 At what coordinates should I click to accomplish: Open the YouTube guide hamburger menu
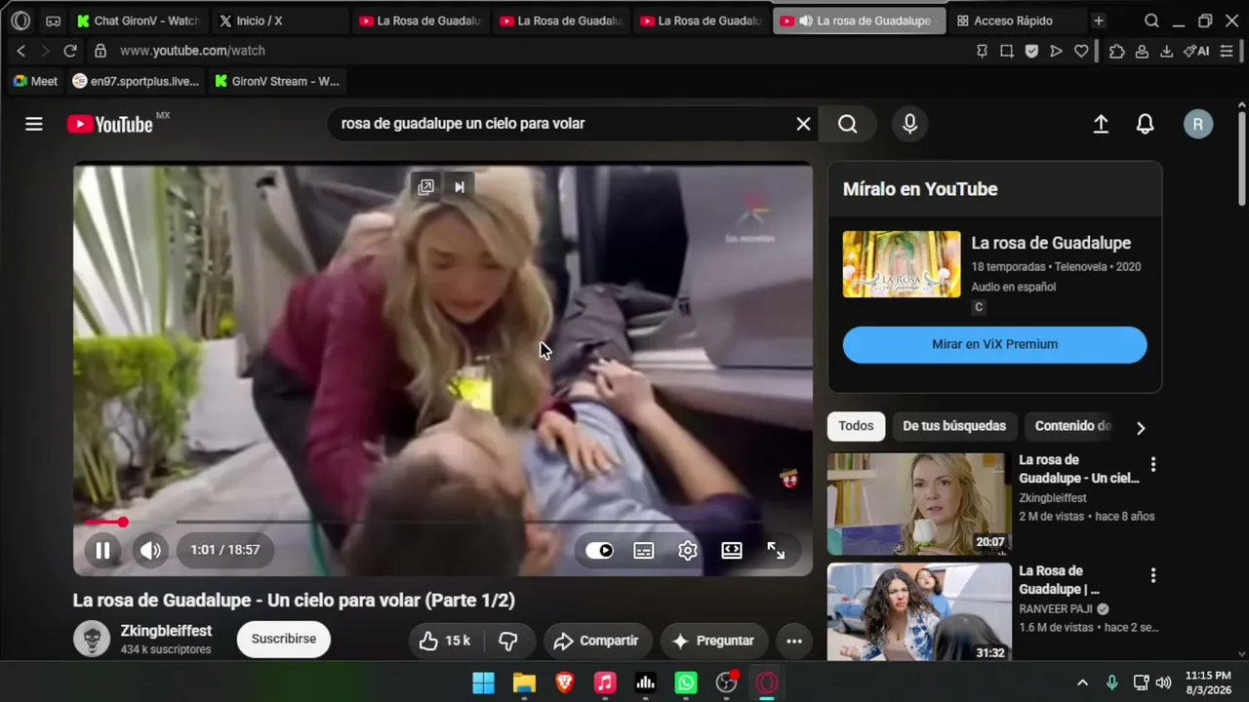tap(34, 124)
